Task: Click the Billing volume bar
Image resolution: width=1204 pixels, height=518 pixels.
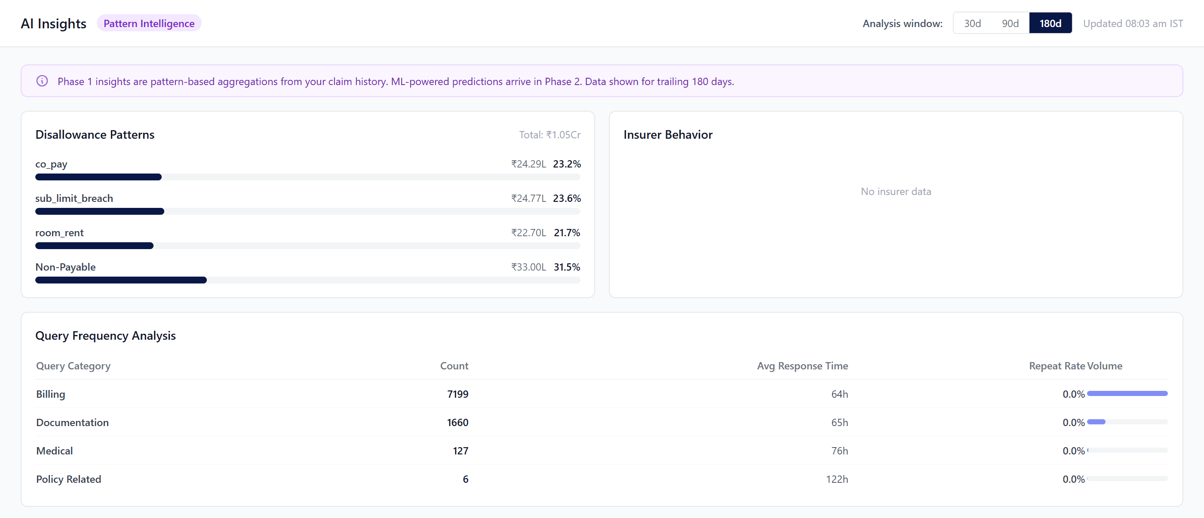Action: pos(1127,393)
